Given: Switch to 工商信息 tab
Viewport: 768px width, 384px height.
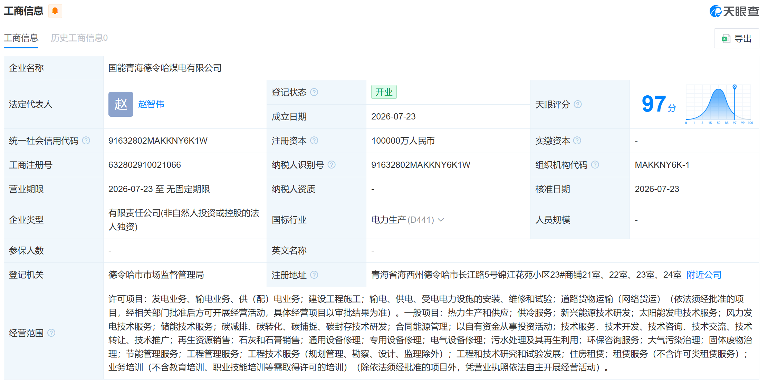Looking at the screenshot, I should point(21,38).
